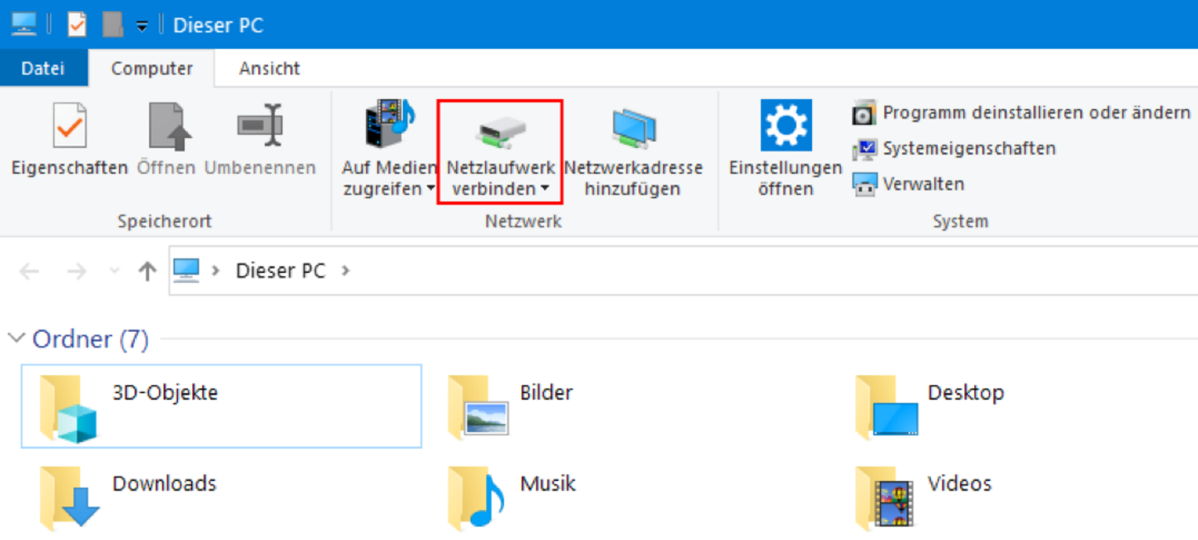Click Verwalten in System group
The width and height of the screenshot is (1198, 540).
(x=908, y=184)
